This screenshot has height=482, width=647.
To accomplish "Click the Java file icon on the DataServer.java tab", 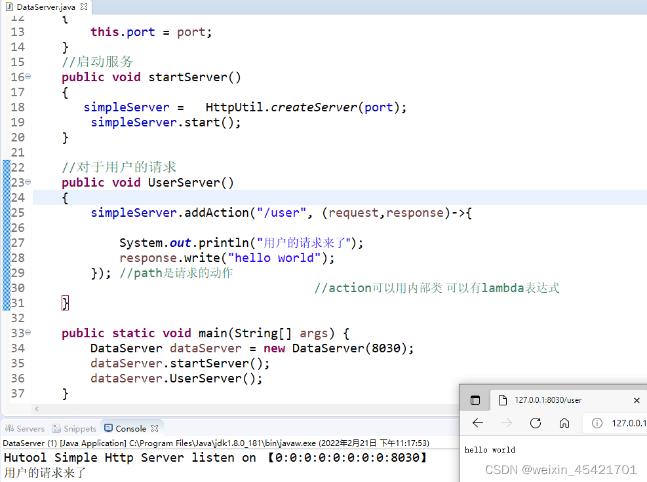I will (x=9, y=7).
